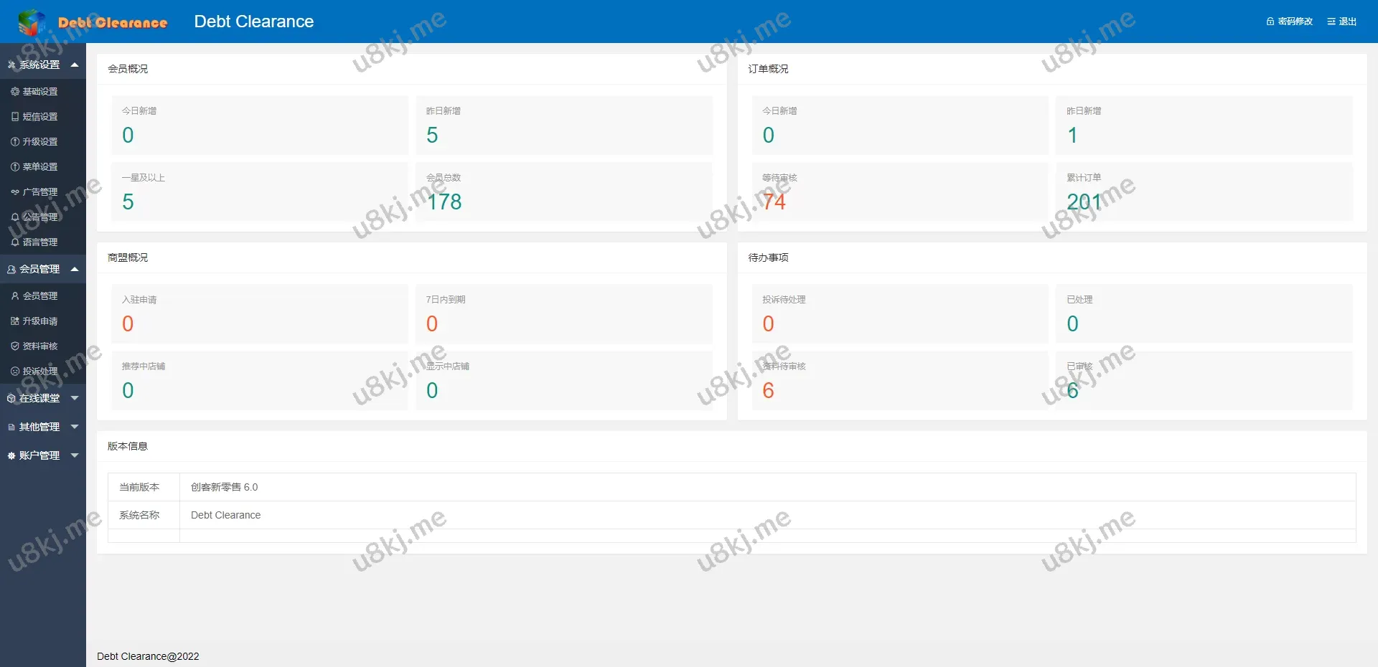The width and height of the screenshot is (1378, 667).
Task: Click the Debt Clearance cube logo
Action: [32, 22]
